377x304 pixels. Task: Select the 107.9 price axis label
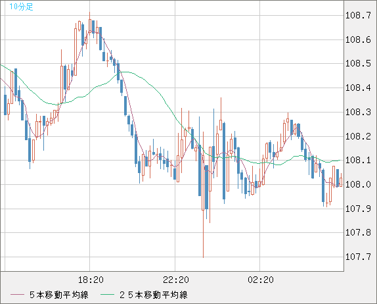(x=358, y=209)
